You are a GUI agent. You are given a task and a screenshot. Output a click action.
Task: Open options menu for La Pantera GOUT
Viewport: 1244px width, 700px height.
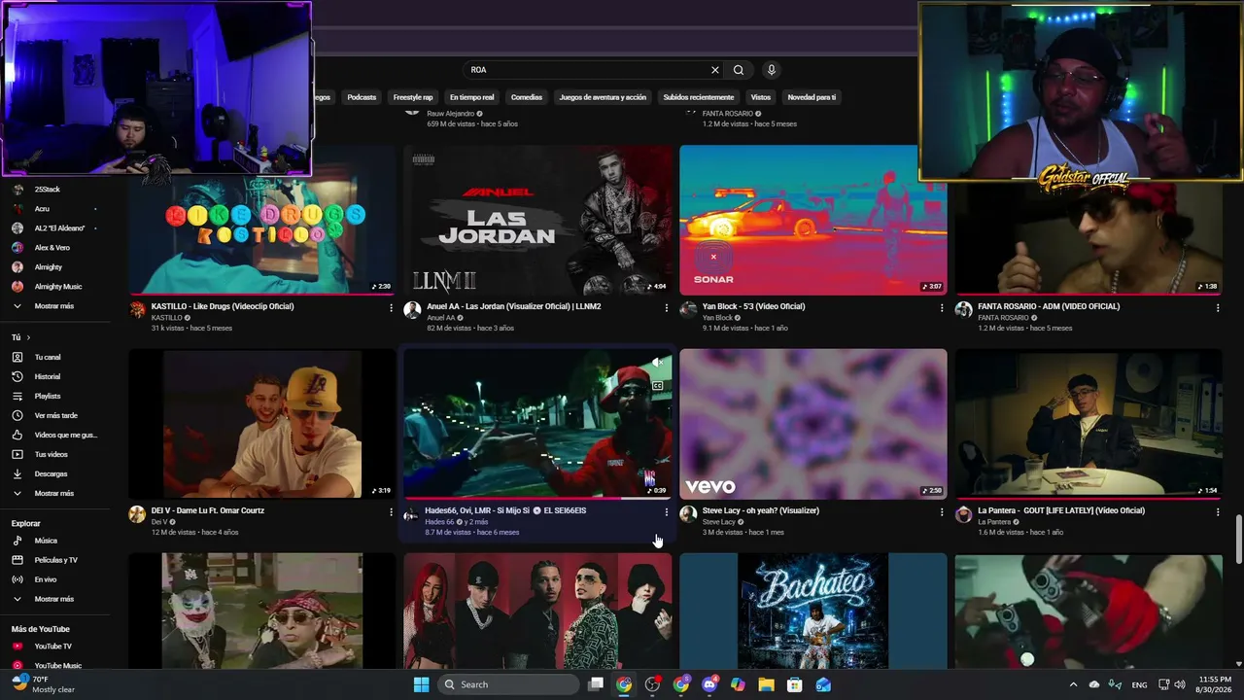tap(1217, 512)
